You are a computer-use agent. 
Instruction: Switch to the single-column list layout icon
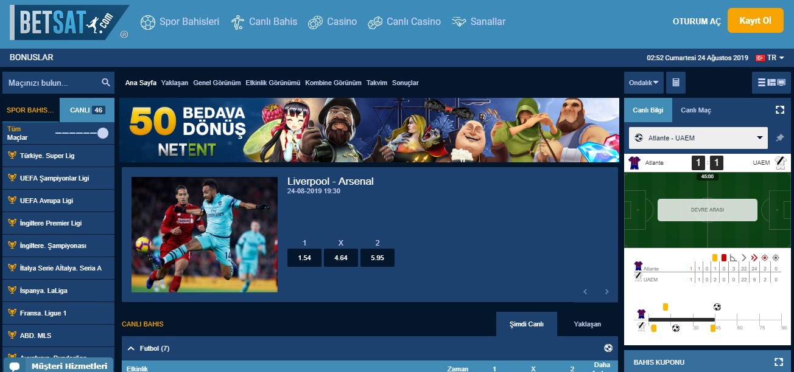click(761, 83)
